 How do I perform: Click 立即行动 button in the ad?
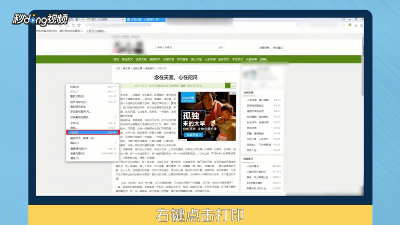click(193, 135)
